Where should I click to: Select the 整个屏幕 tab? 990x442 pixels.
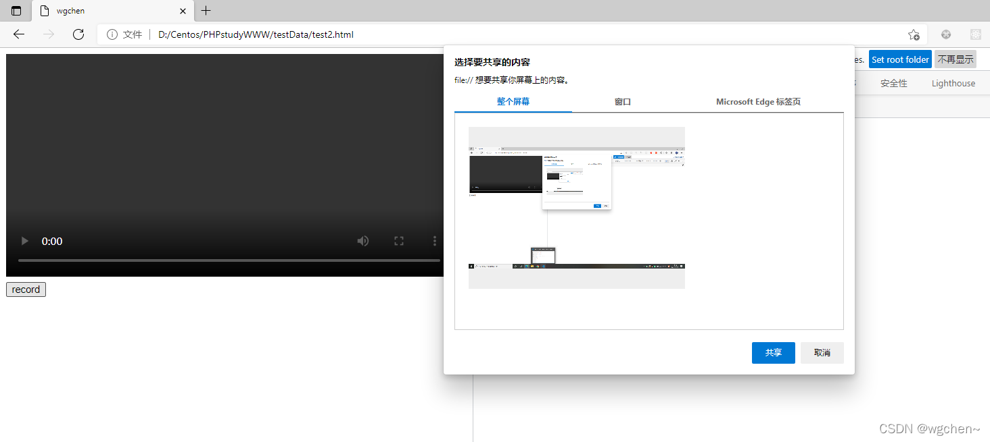point(513,102)
